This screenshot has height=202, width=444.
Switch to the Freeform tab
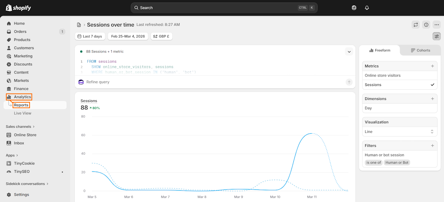380,50
